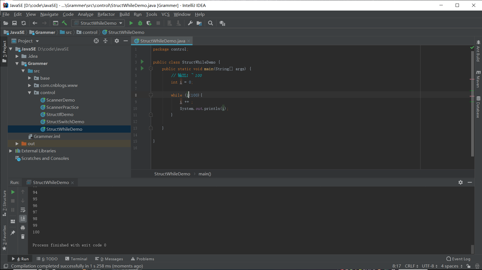
Task: Collapse all nodes in Project panel
Action: click(x=105, y=41)
